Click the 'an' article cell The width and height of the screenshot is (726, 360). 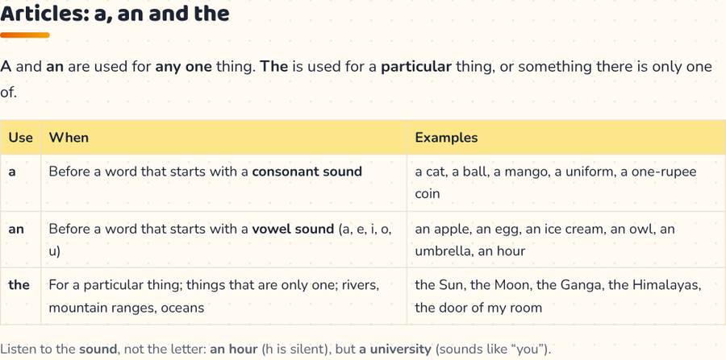(x=21, y=239)
